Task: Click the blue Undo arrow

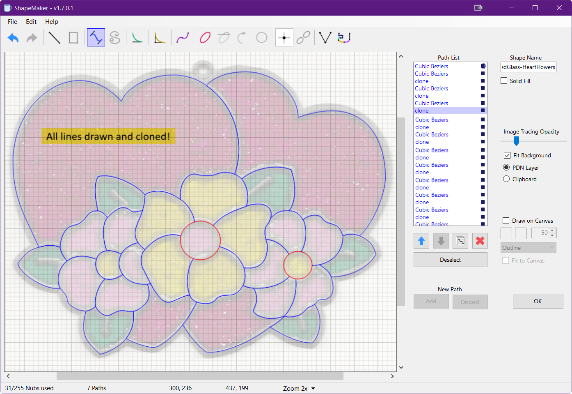Action: point(13,38)
